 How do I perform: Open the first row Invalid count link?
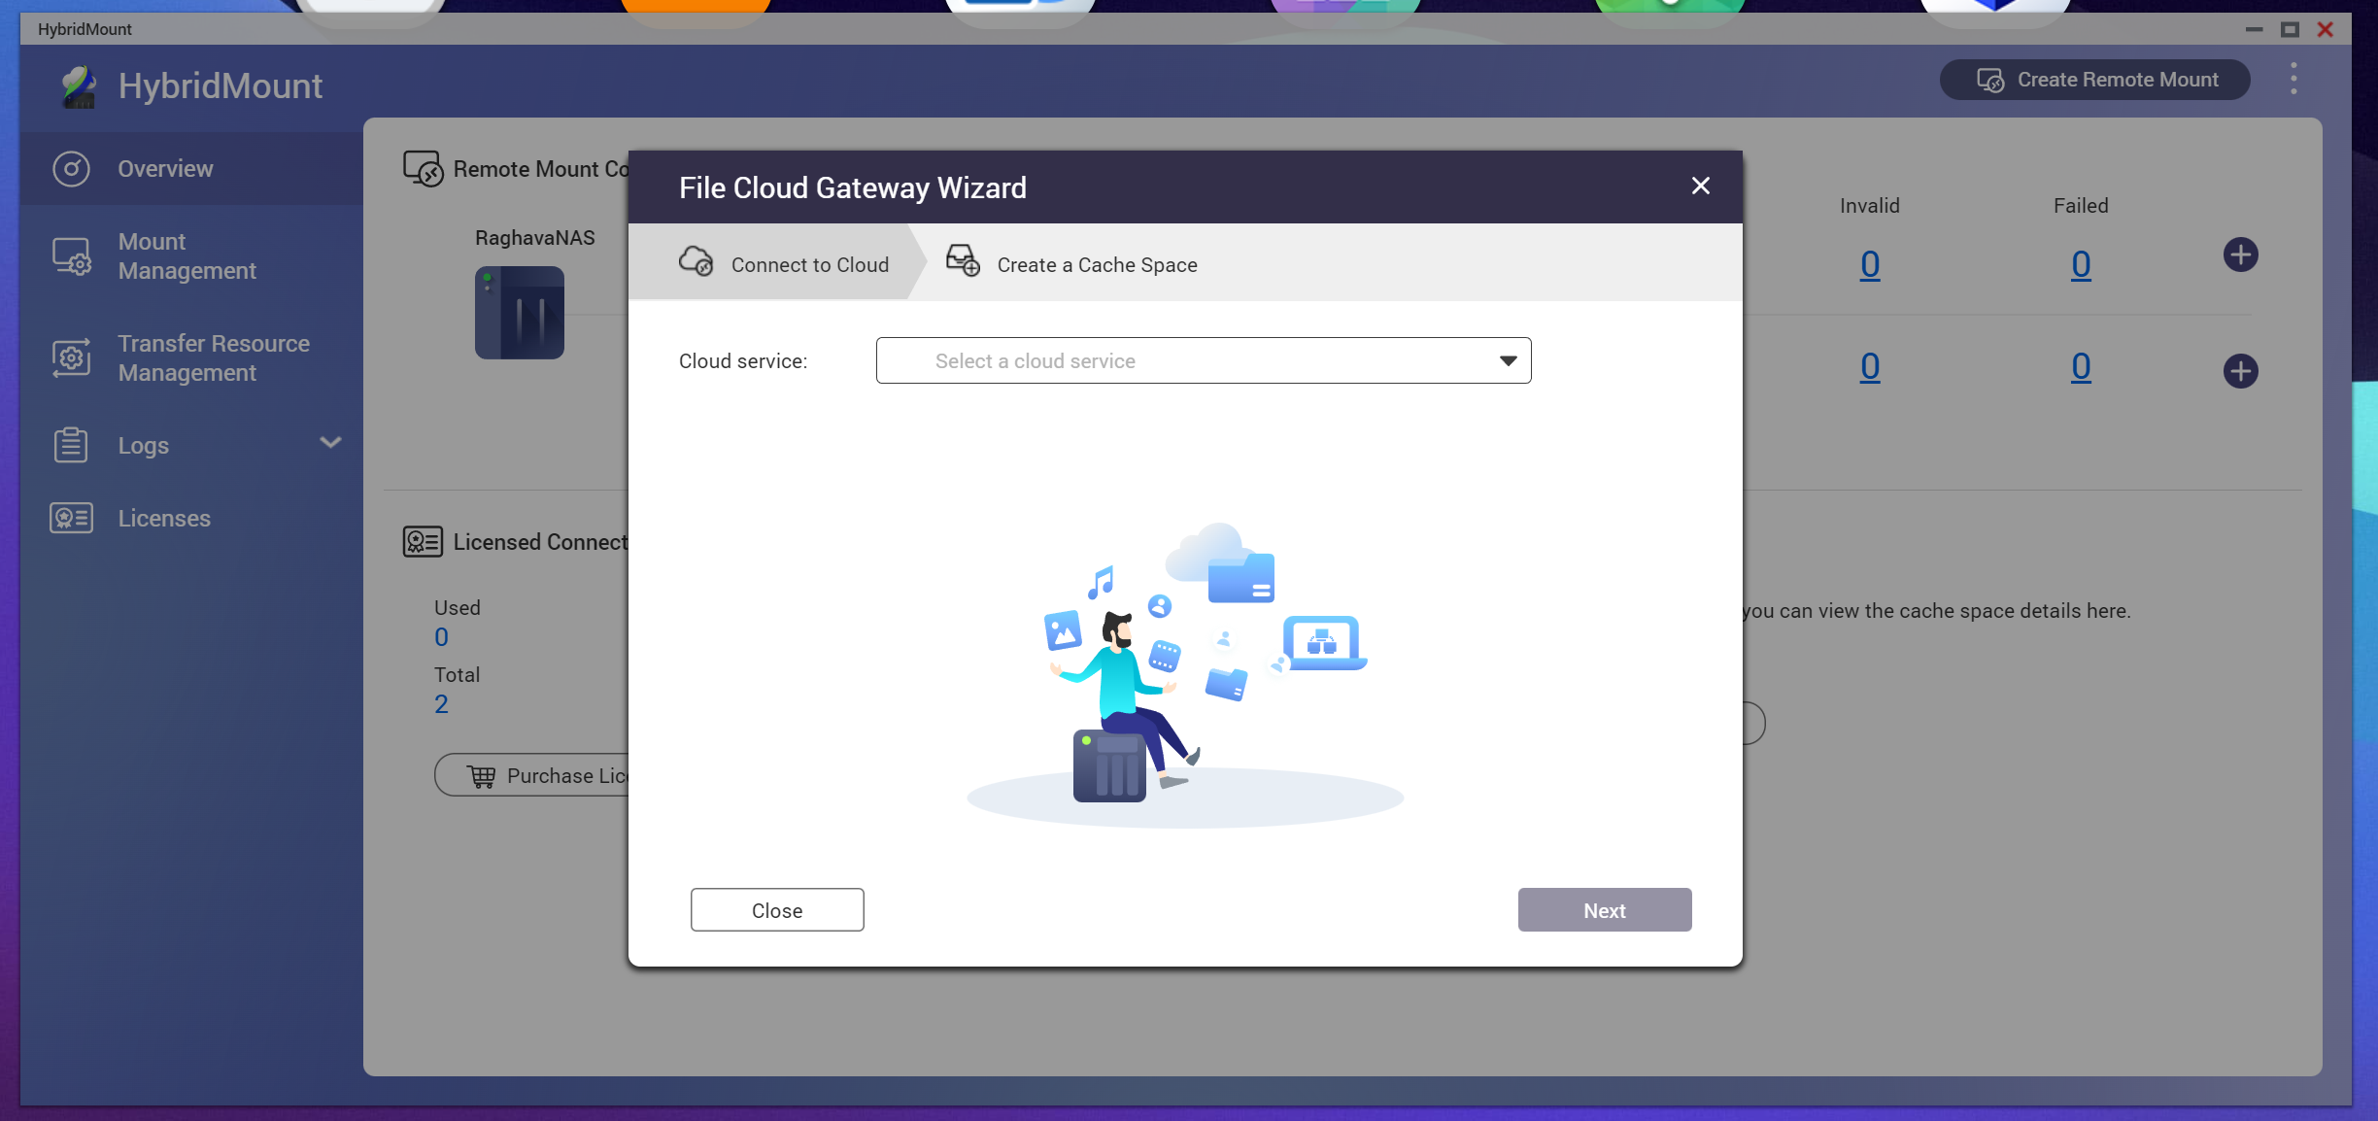(x=1870, y=264)
